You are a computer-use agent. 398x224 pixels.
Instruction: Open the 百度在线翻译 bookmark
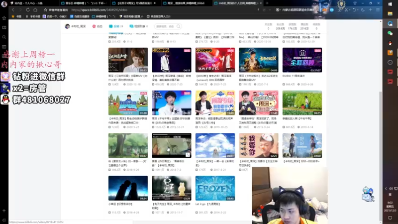coord(80,16)
